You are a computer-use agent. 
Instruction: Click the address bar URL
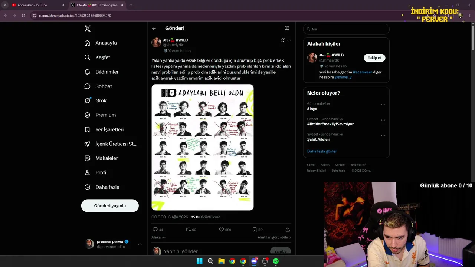75,16
